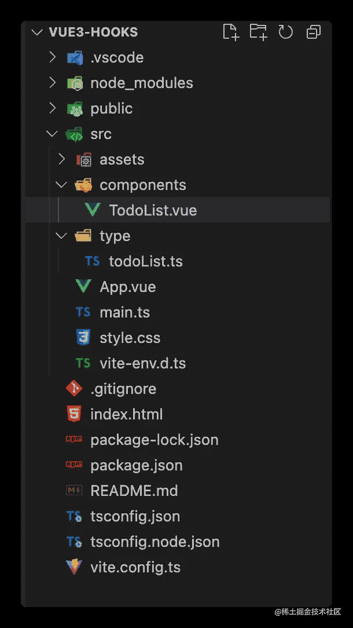Expand the assets folder
The height and width of the screenshot is (628, 353).
click(x=61, y=159)
